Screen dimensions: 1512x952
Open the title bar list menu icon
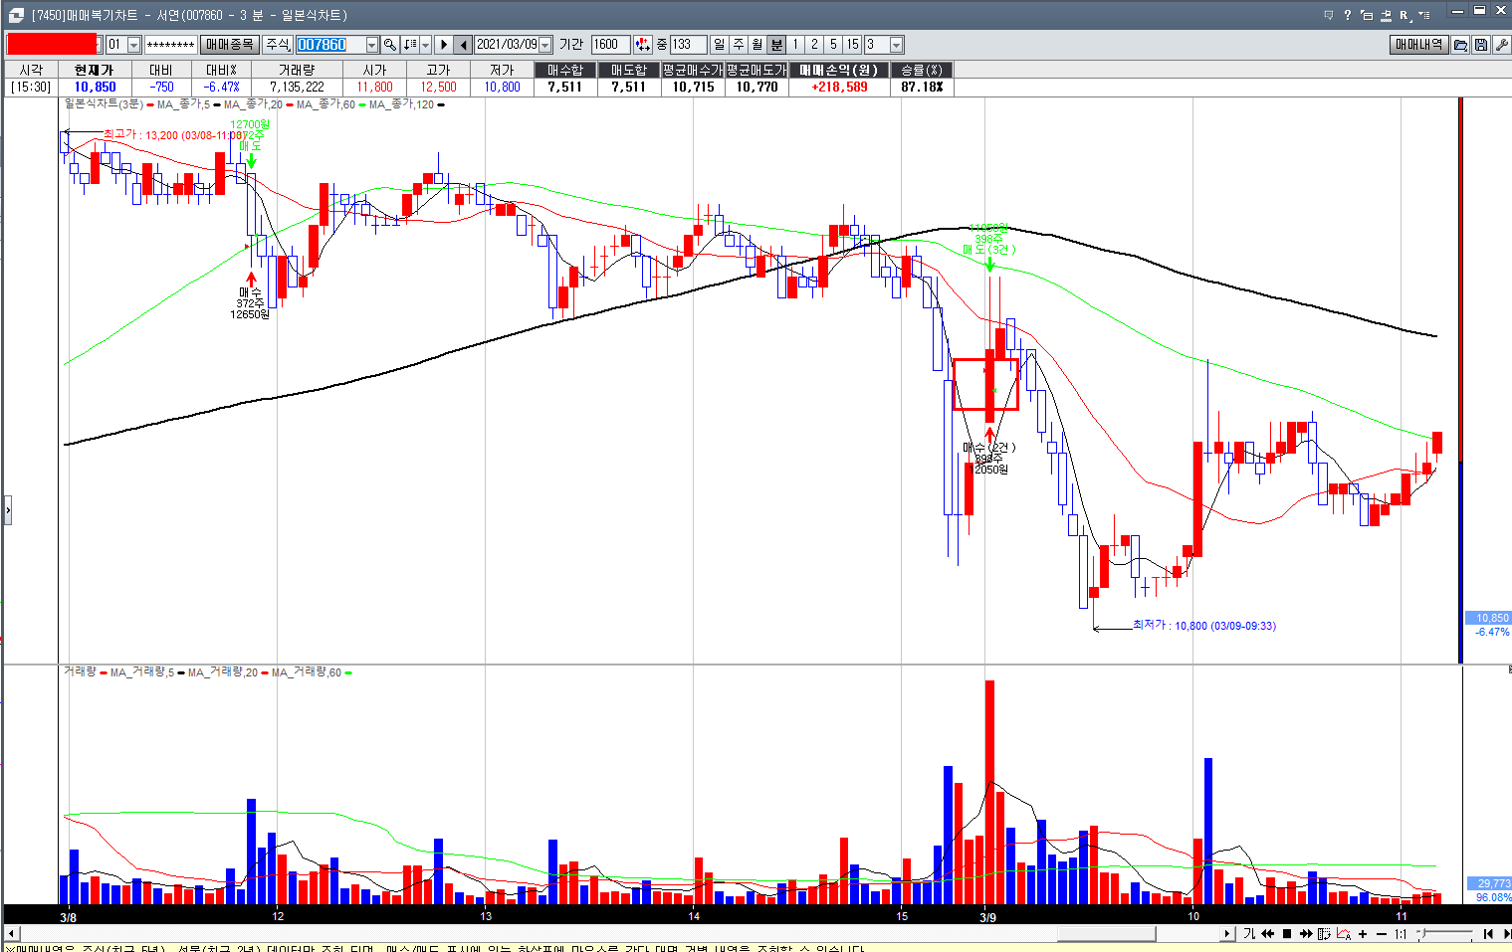(x=1424, y=15)
